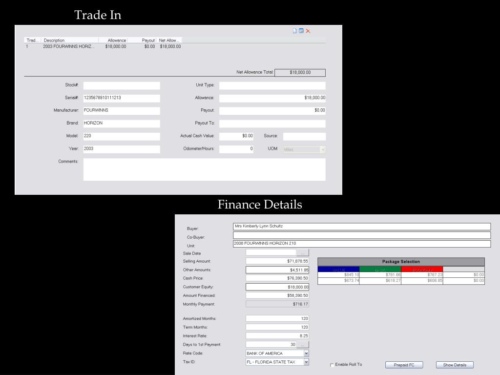Click the Cash Price field $76,390.50
Screen dimensions: 500x375
(x=277, y=278)
